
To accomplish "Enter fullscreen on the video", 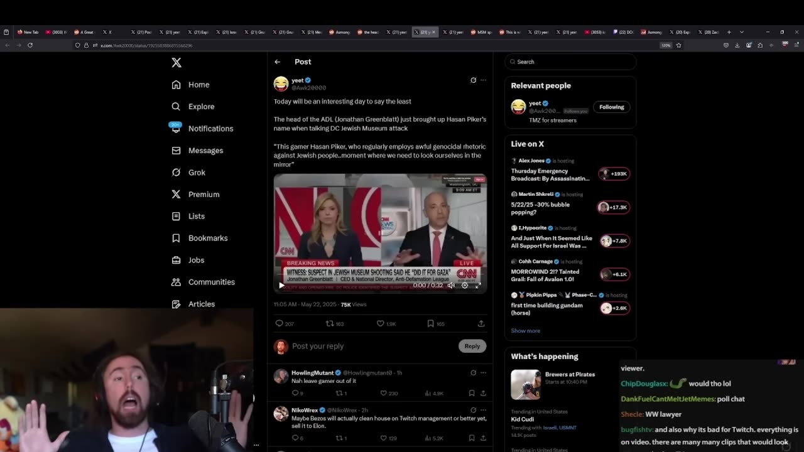I will click(478, 286).
